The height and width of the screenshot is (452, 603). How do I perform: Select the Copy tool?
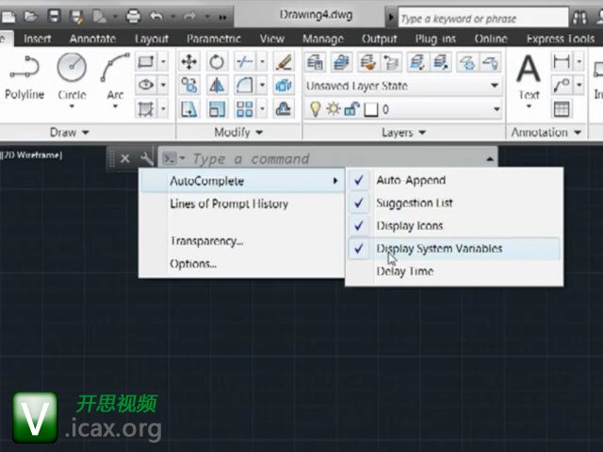coord(188,86)
